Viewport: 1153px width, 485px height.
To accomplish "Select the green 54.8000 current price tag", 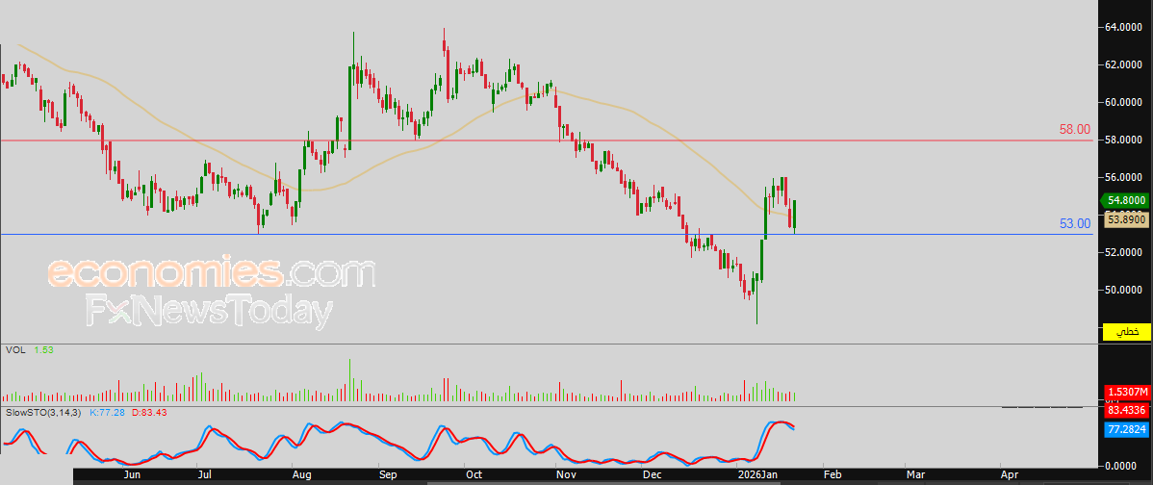I will 1124,200.
